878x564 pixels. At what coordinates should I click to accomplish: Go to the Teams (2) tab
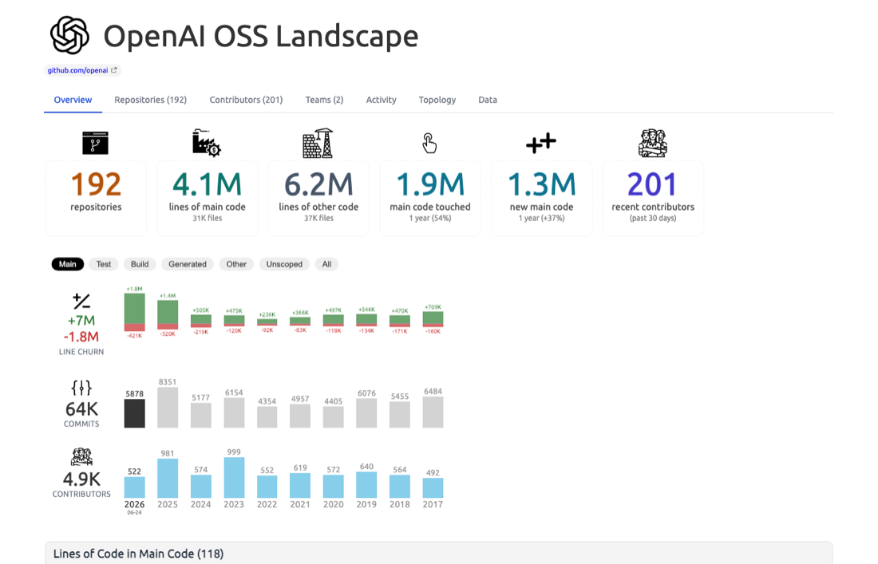click(x=324, y=100)
